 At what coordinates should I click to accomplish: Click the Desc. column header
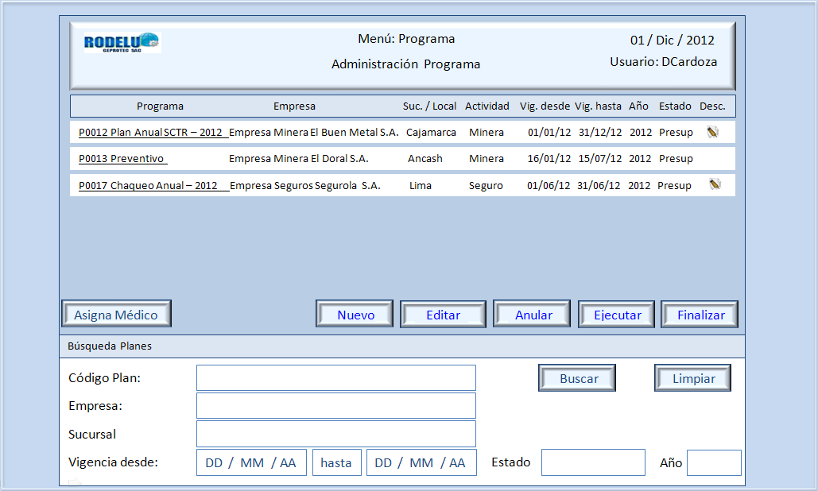(712, 106)
